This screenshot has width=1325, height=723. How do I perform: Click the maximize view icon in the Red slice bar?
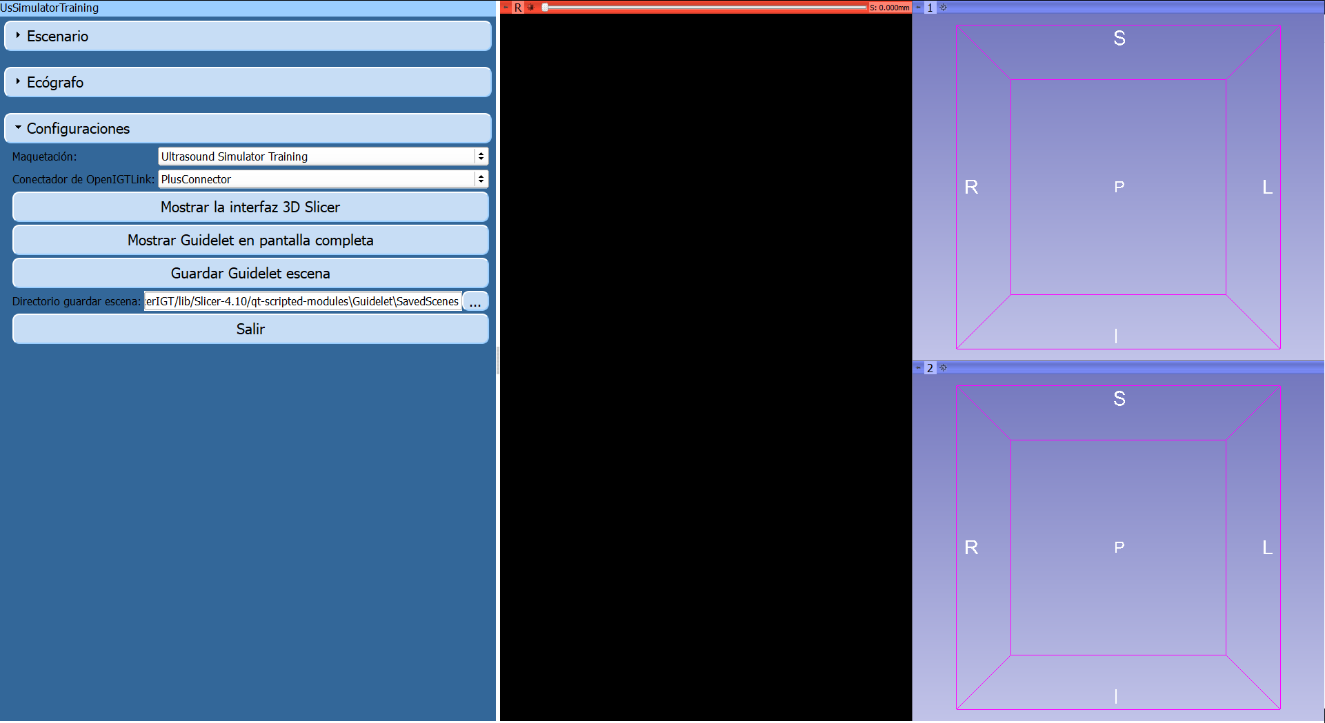point(531,8)
